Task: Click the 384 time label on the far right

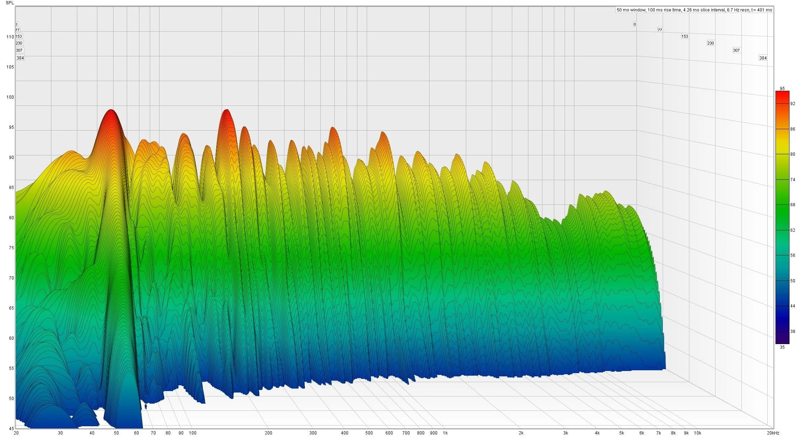Action: pos(763,58)
